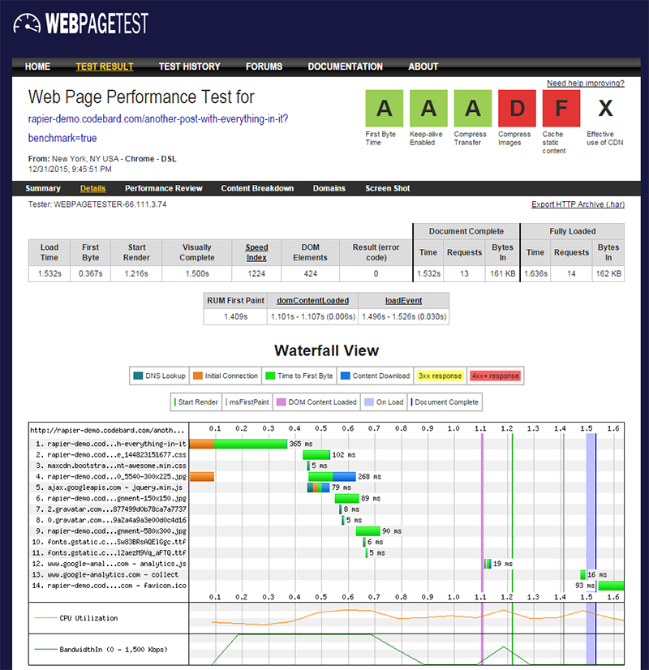Click the DOM Content Loaded legend swatch
The width and height of the screenshot is (649, 670).
coord(282,402)
